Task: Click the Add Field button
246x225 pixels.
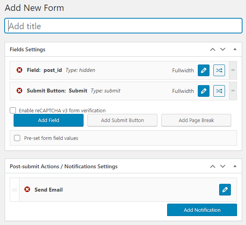Action: pos(49,120)
